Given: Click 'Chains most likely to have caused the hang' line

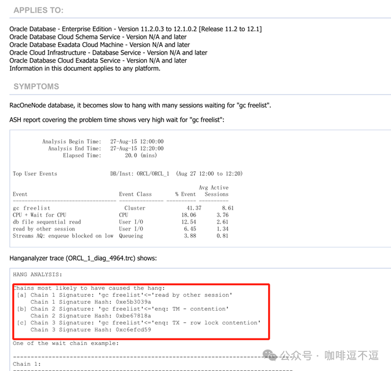Looking at the screenshot, I should (x=89, y=288).
